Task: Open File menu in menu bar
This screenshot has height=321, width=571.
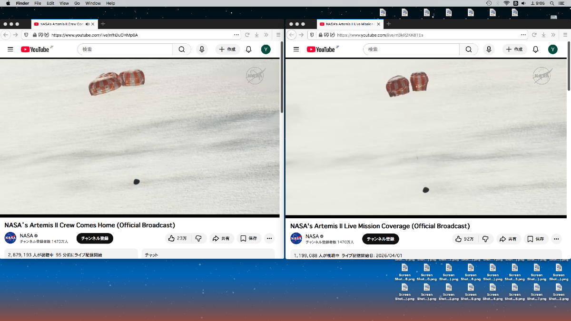Action: point(38,3)
